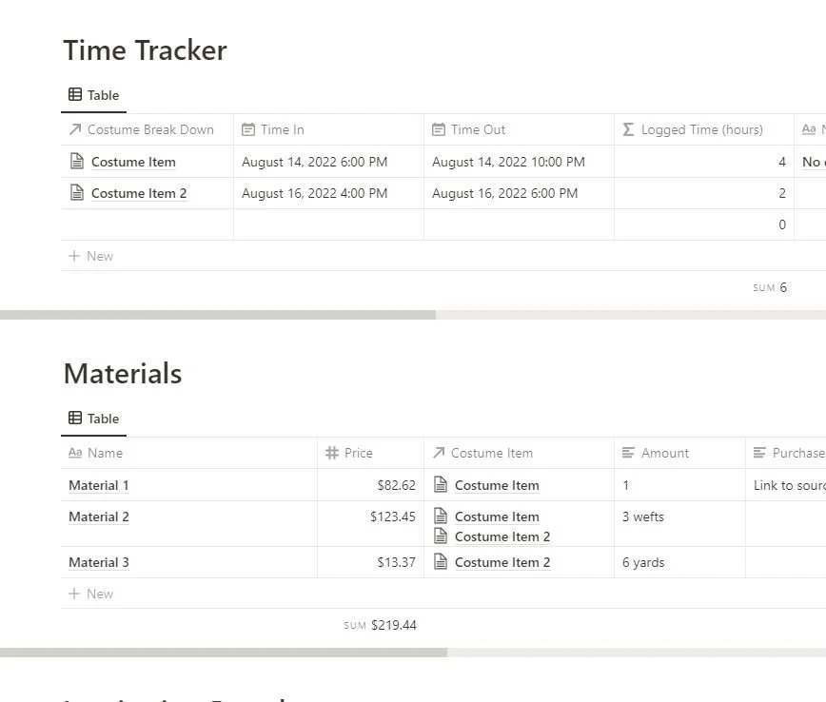Click the Amount cell with value 1
Viewport: 826px width, 702px height.
coord(679,485)
